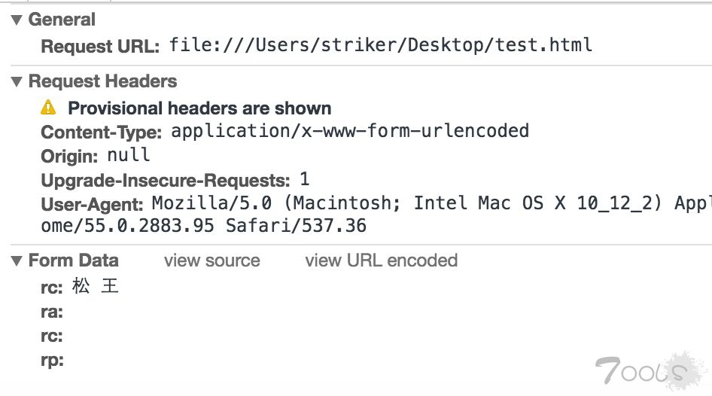Open the view source link
The width and height of the screenshot is (712, 396).
[x=211, y=260]
